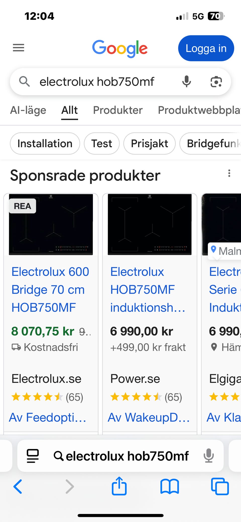Open Electrolux 600 Bridge 70 cm HOB750MF link
This screenshot has width=241, height=522.
click(x=50, y=289)
